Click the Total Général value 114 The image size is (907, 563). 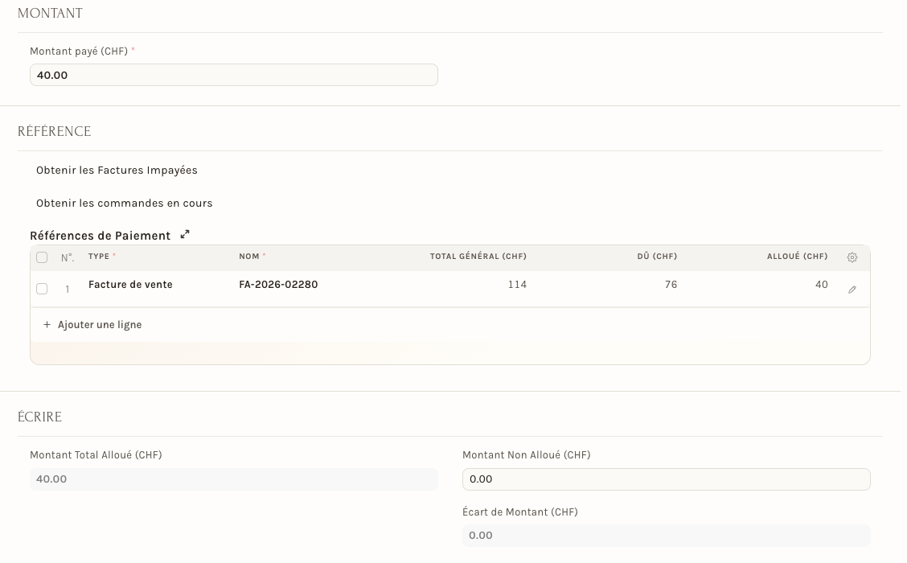pyautogui.click(x=517, y=285)
